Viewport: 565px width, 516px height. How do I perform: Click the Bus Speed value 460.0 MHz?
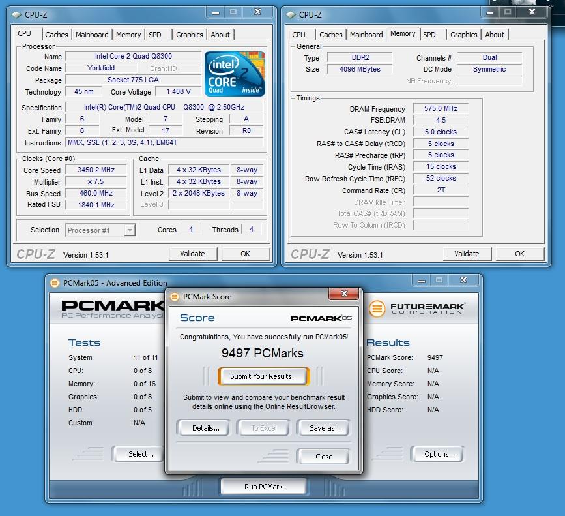(96, 193)
